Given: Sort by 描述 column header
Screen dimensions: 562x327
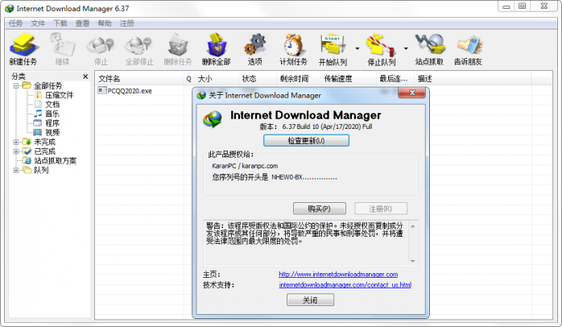Looking at the screenshot, I should (x=473, y=78).
